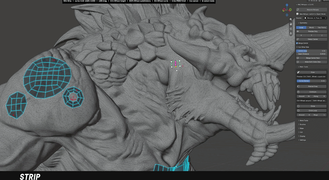Click the negative Z axis gizmo handle

[287, 15]
